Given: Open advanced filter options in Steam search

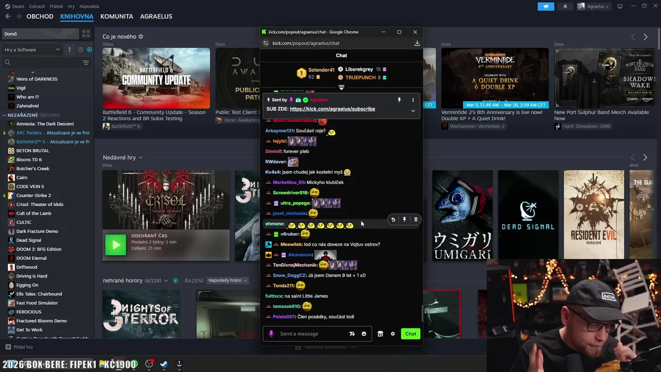Looking at the screenshot, I should click(86, 63).
